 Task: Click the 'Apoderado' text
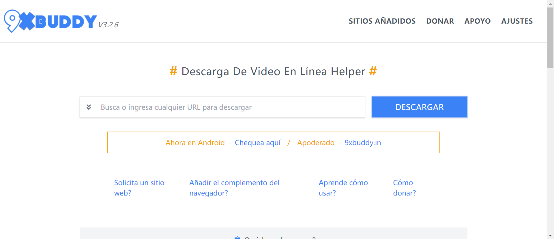click(316, 143)
